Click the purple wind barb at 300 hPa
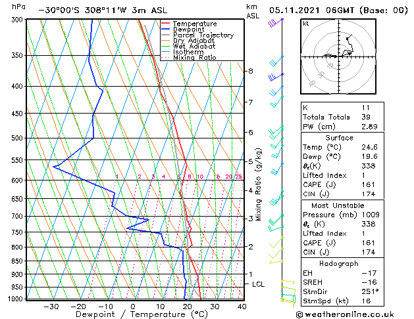Screen dimensions: 414x319 click(275, 22)
